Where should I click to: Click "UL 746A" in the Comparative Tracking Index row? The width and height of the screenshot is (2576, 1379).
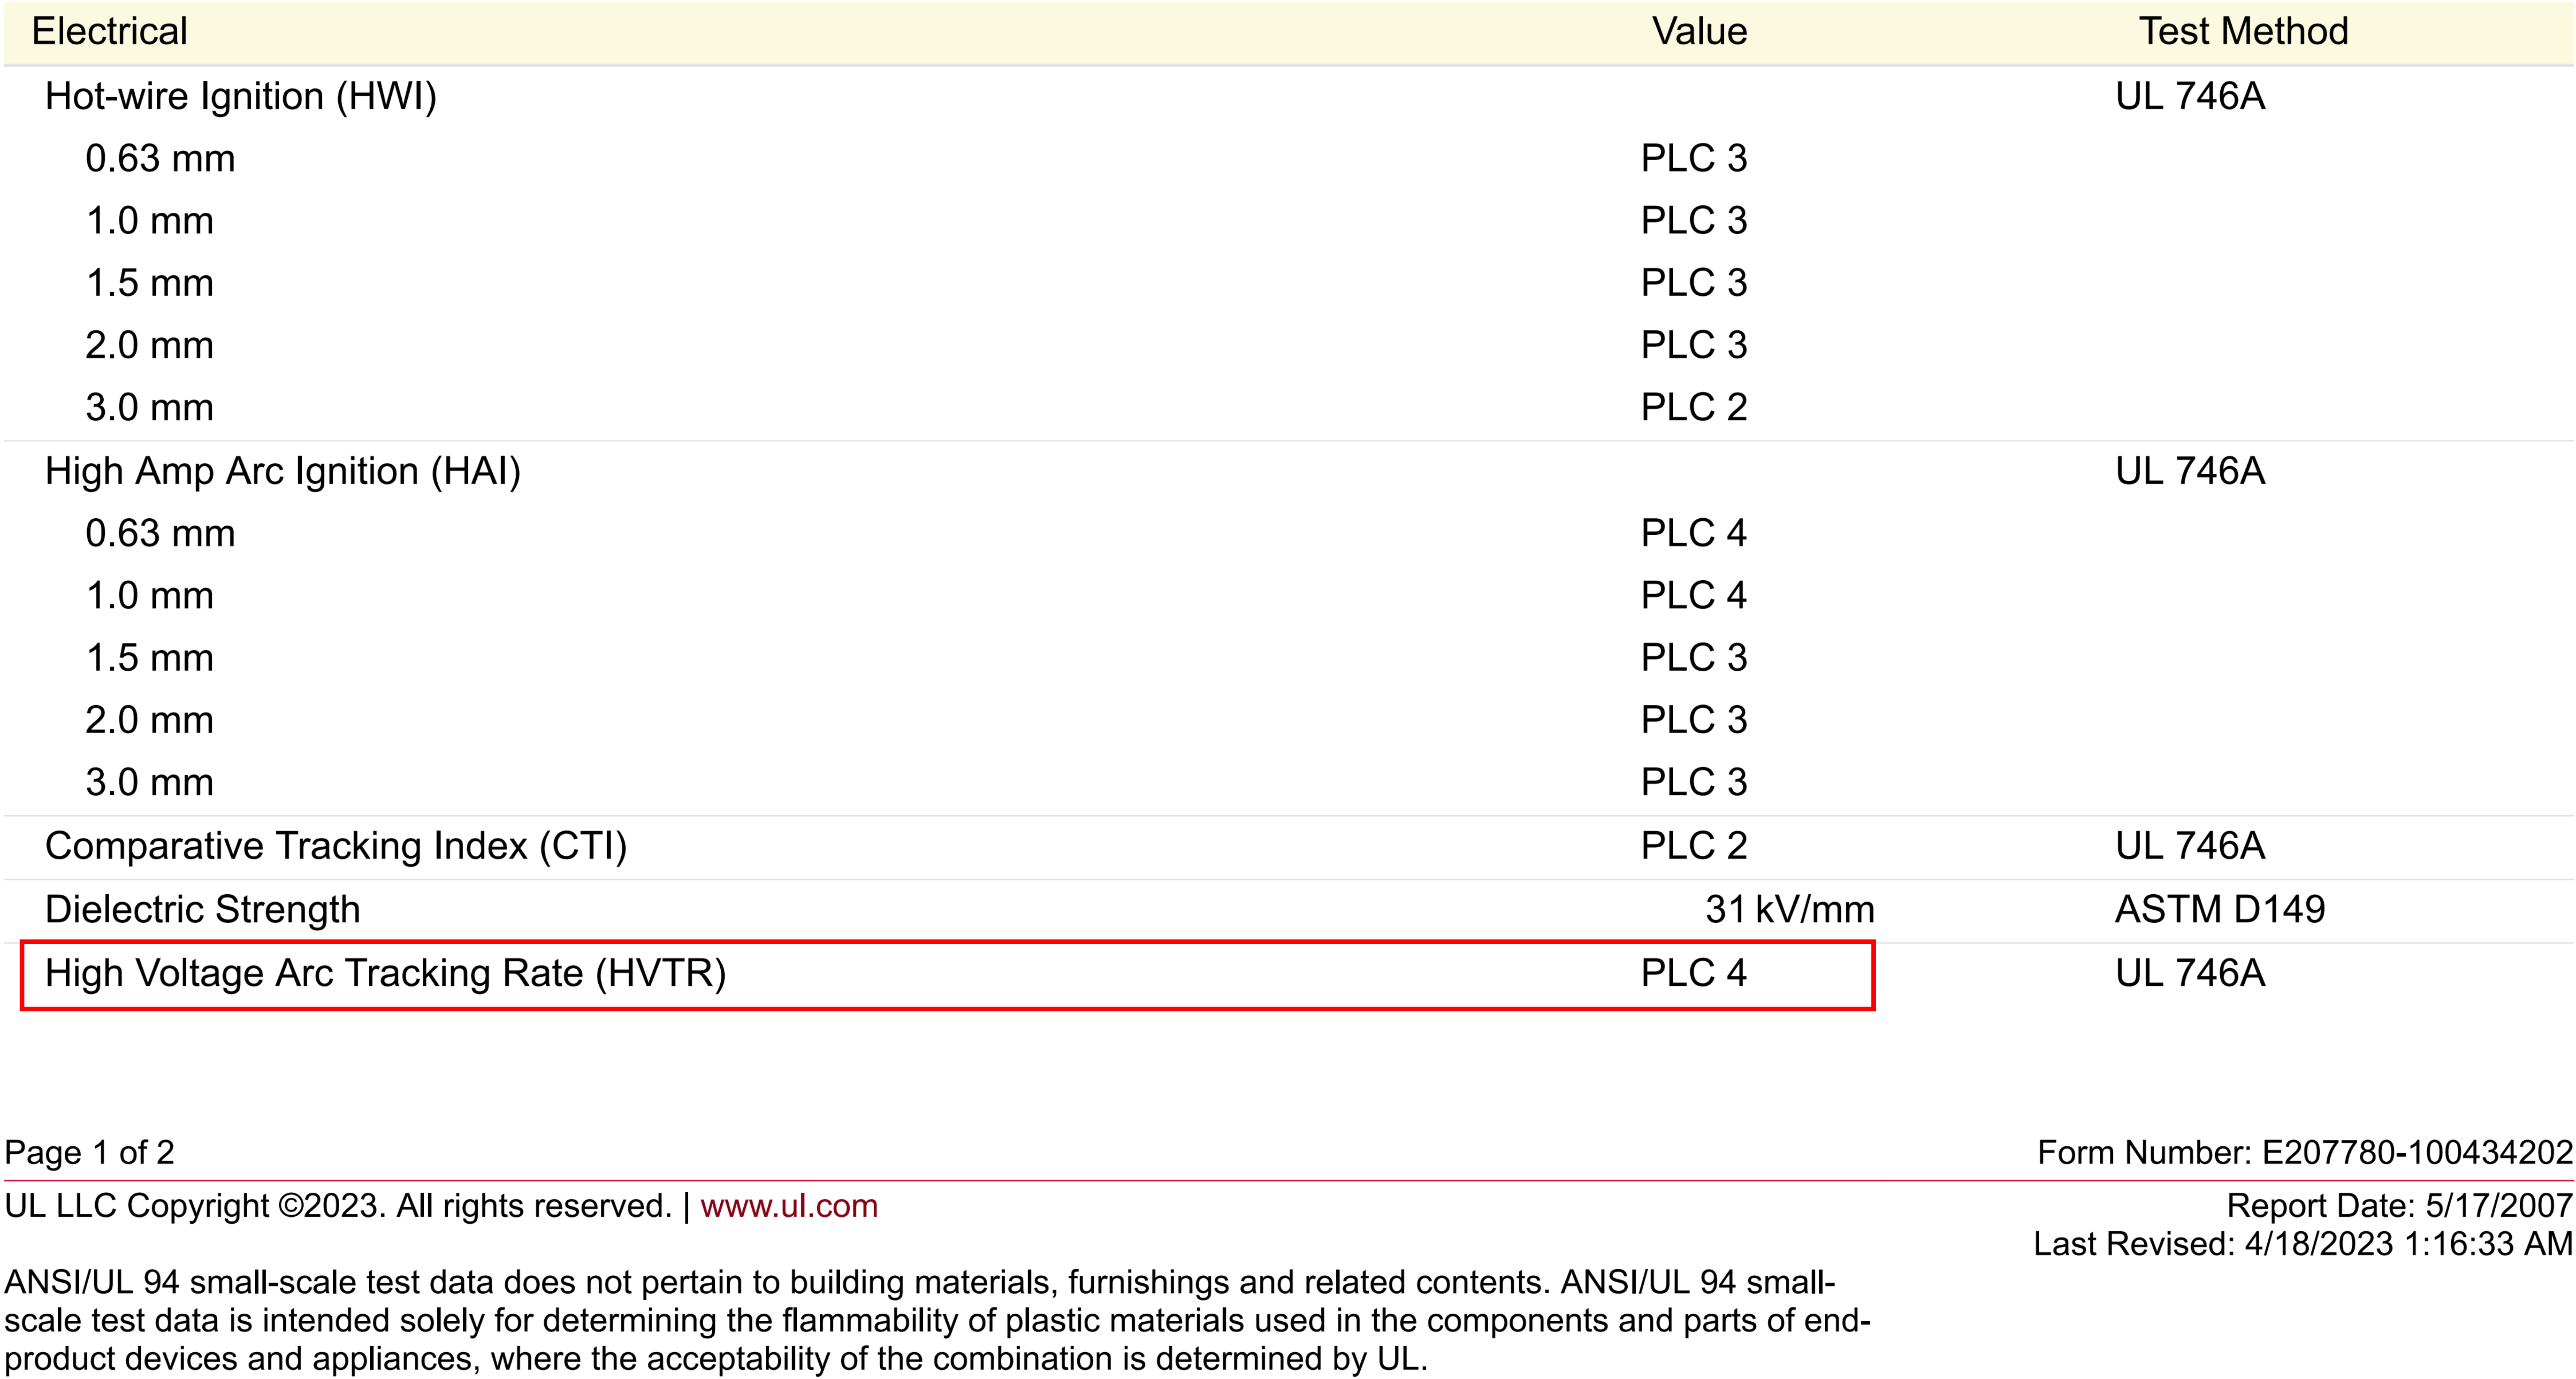[2190, 847]
